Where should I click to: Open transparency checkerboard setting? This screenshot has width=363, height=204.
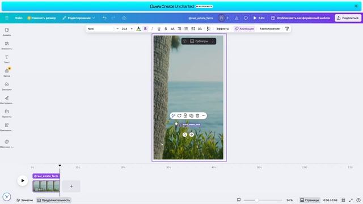tap(208, 29)
